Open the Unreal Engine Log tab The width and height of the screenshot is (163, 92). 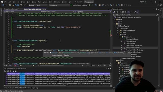33,88
